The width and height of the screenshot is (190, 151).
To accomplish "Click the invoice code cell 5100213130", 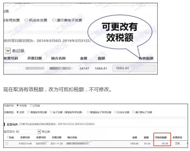I will click(25, 144).
